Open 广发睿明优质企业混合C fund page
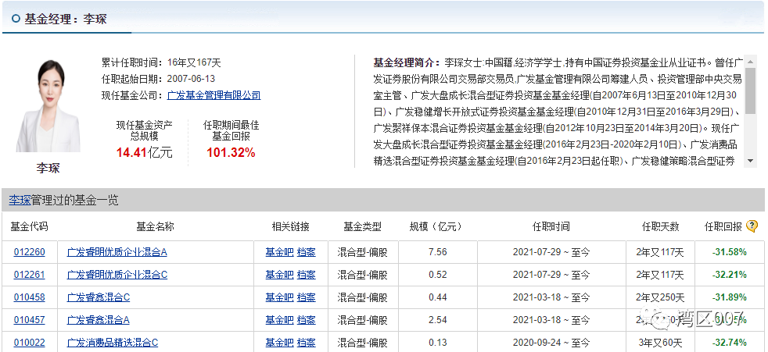 117,275
